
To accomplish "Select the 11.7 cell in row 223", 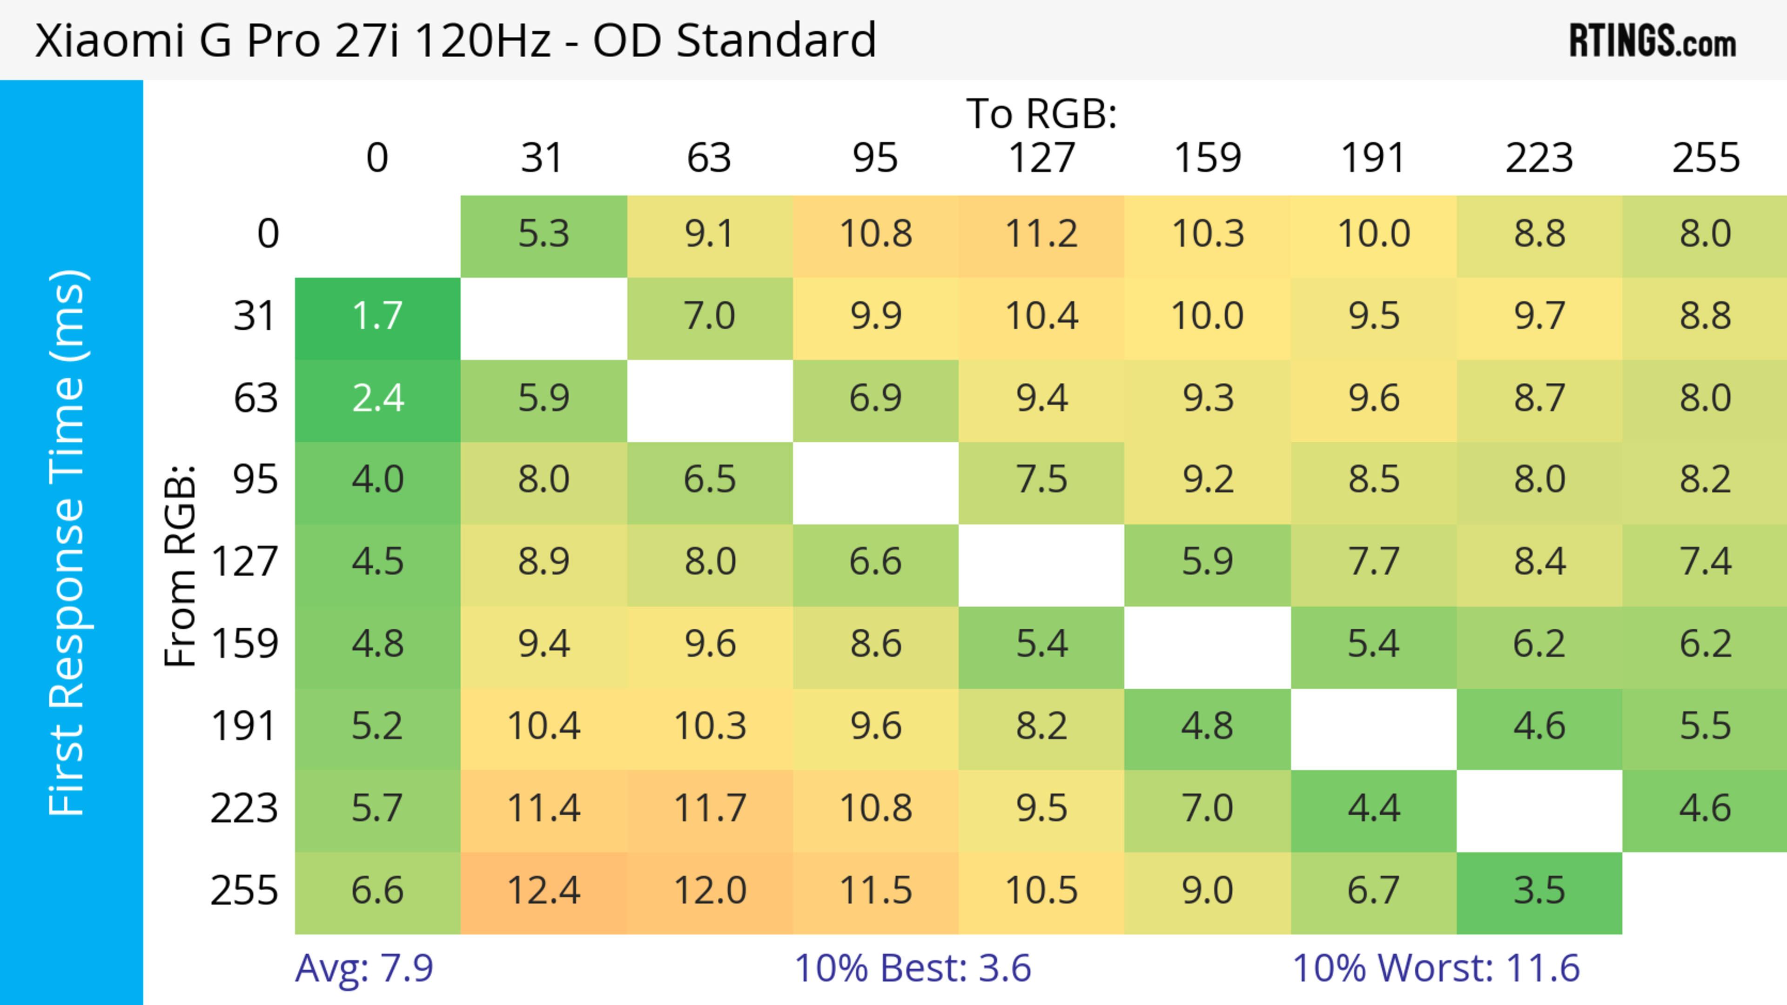I will [x=710, y=809].
